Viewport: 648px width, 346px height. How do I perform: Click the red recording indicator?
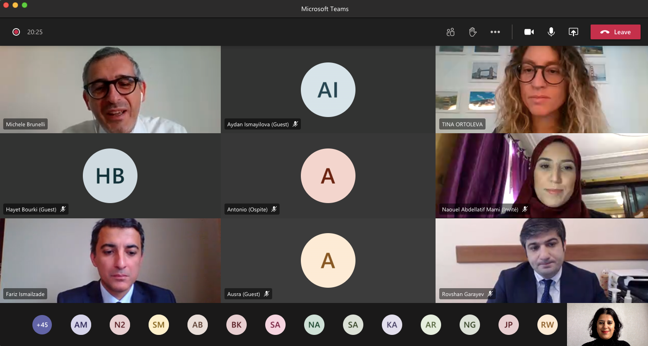[16, 32]
